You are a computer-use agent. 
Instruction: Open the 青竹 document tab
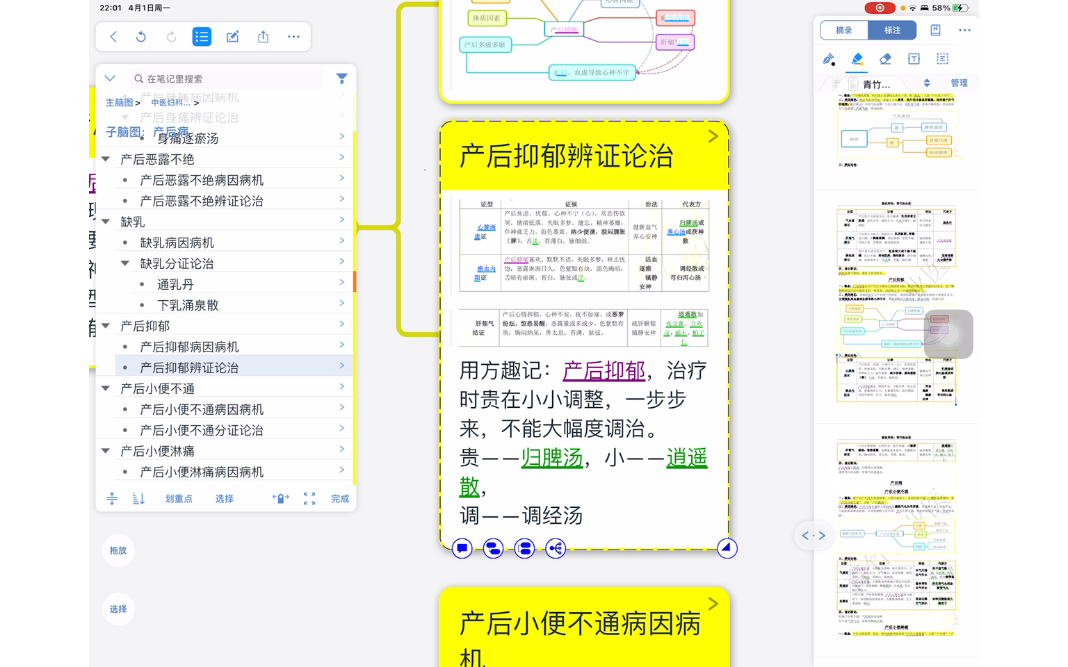click(x=876, y=83)
